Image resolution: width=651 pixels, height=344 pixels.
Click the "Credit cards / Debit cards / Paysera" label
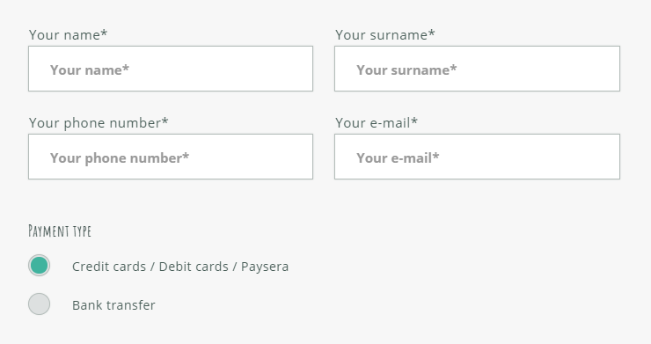[180, 267]
